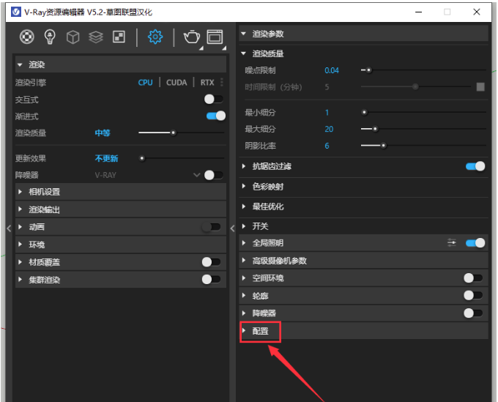The image size is (498, 402).
Task: Open the Textures checker icon
Action: [119, 37]
